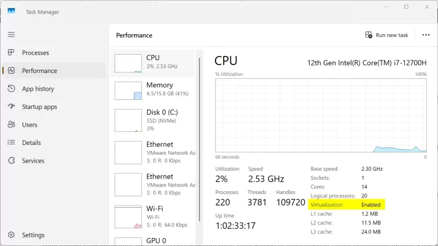
Task: Click the 60 seconds graph label
Action: coord(227,157)
